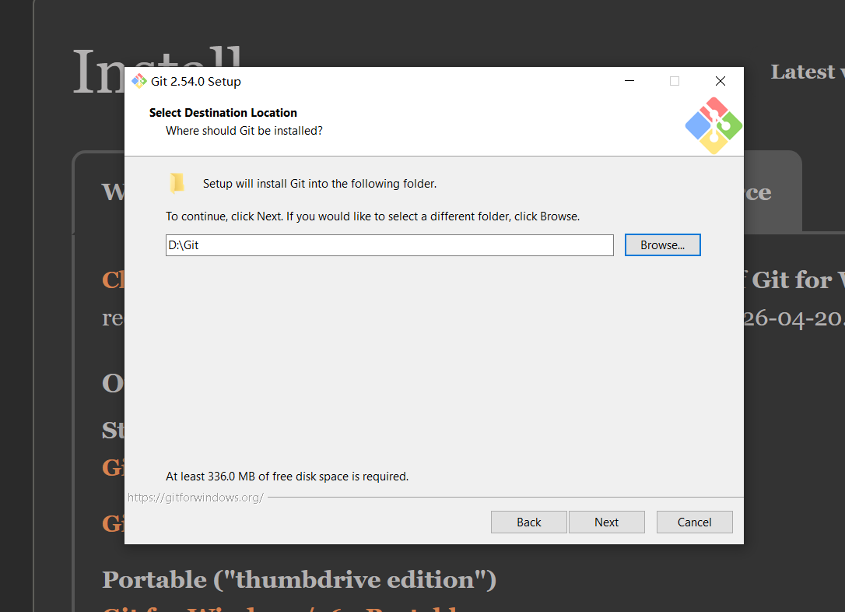This screenshot has width=845, height=612.
Task: Click the 'Git 2.54.0 Setup' title text
Action: [195, 82]
